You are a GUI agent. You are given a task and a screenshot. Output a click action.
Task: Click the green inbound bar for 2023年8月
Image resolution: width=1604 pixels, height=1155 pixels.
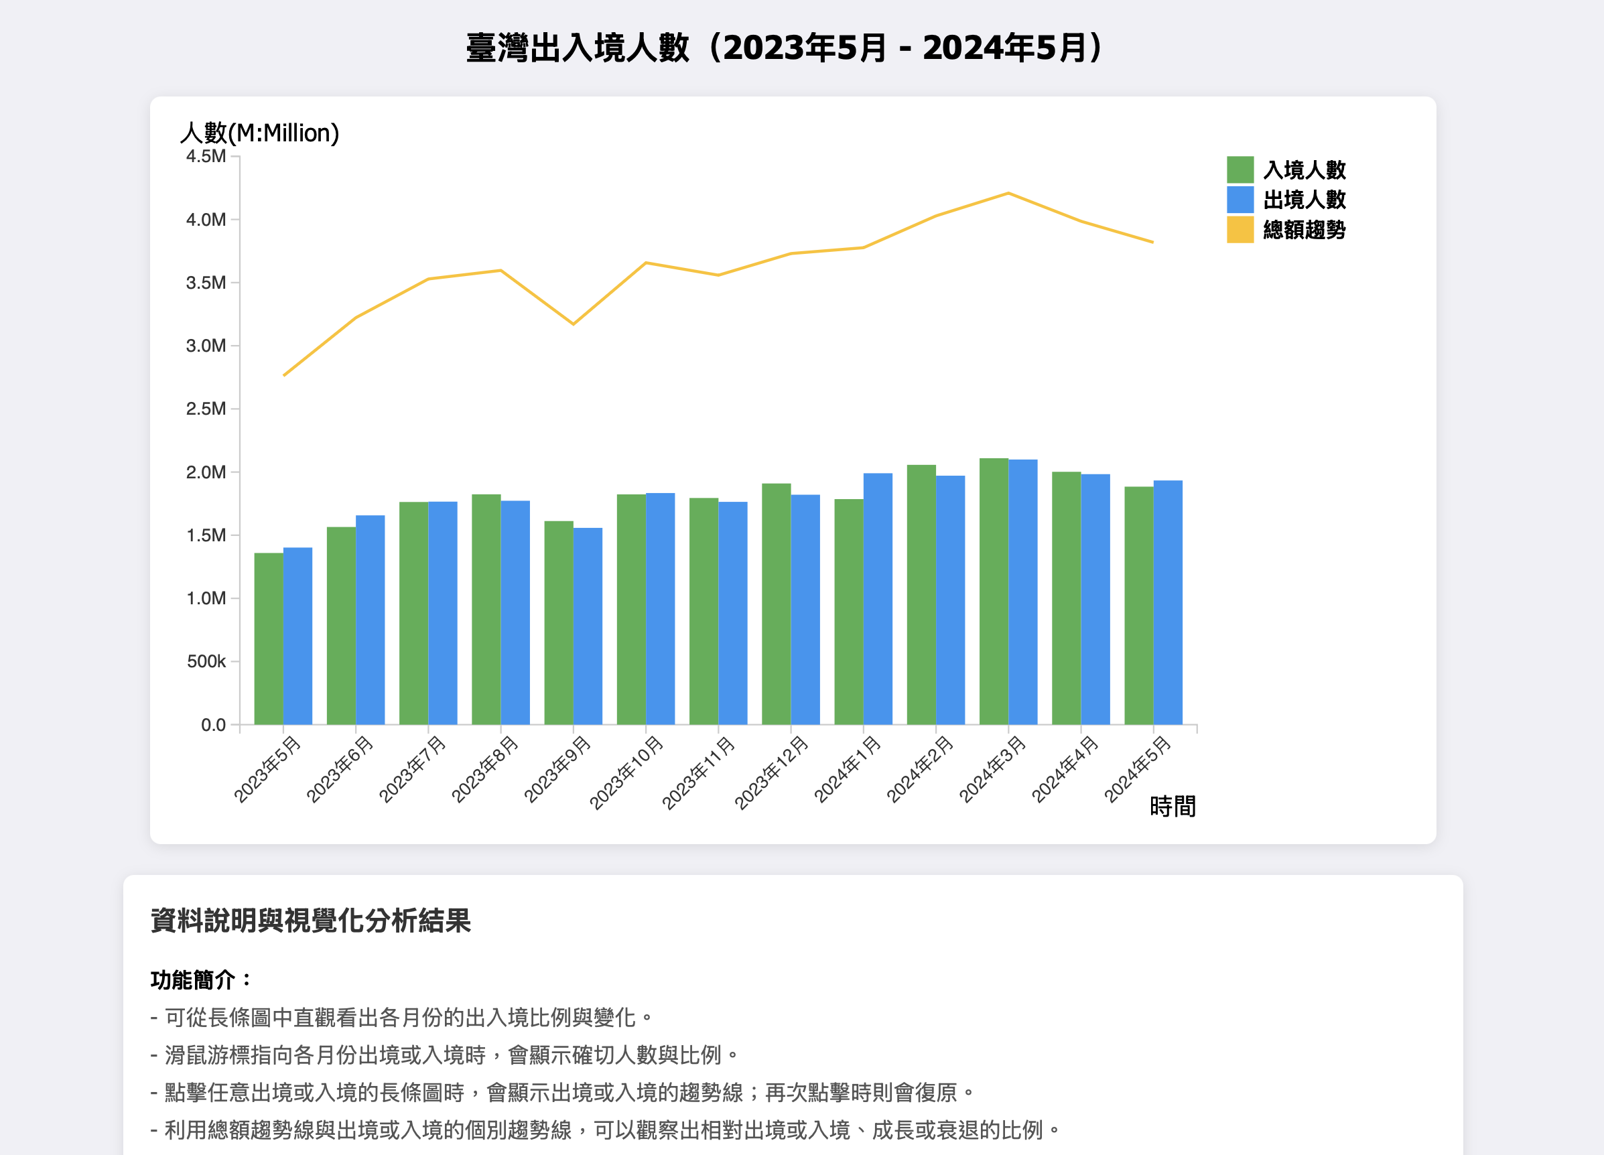tap(486, 609)
